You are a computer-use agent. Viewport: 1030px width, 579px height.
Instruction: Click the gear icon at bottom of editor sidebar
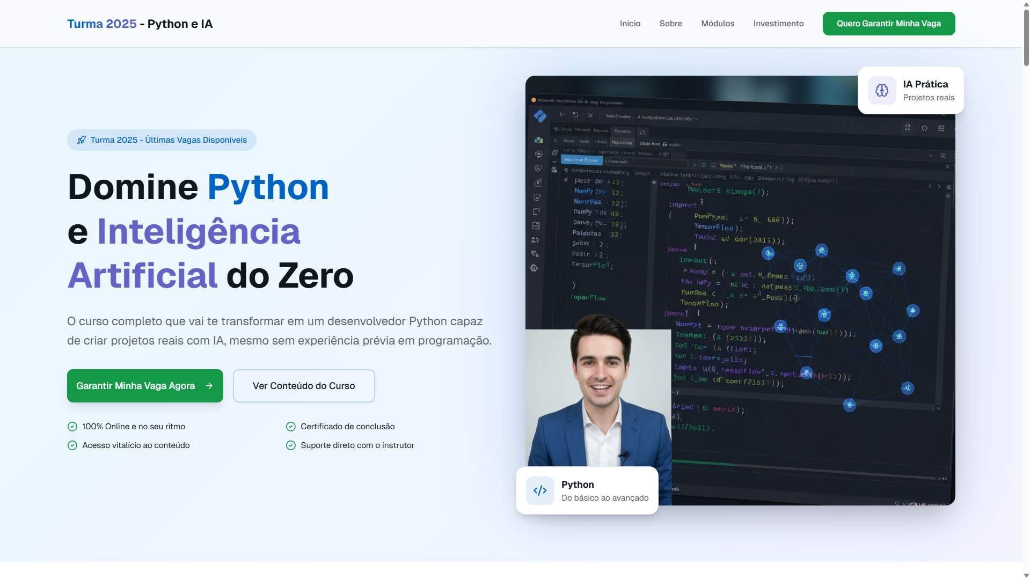tap(535, 268)
